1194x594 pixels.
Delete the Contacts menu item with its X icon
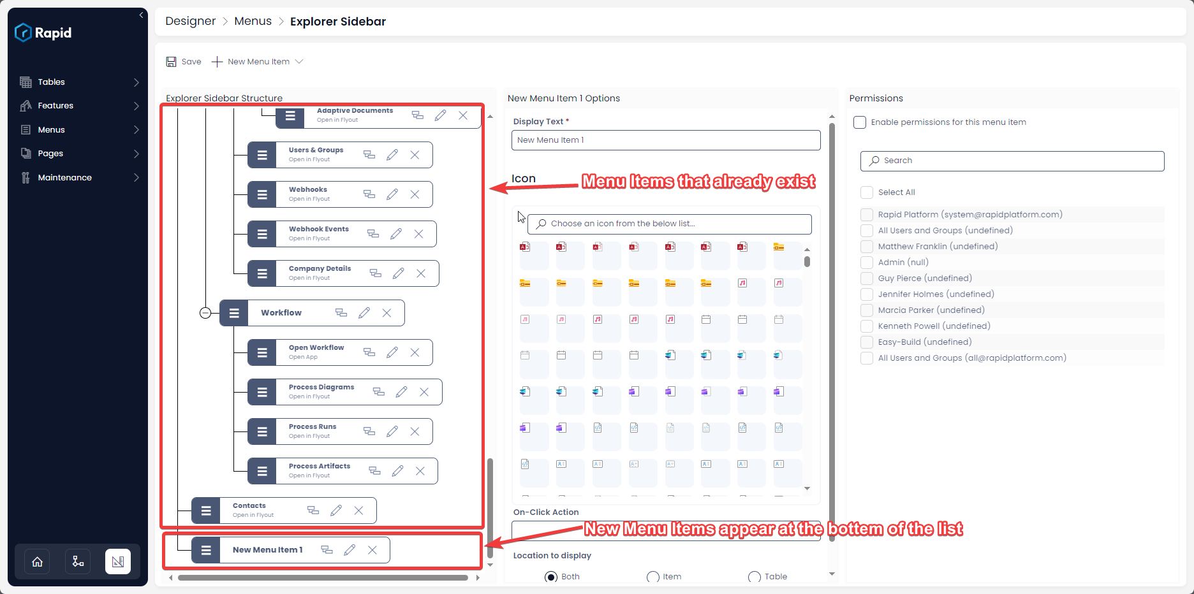(x=358, y=510)
